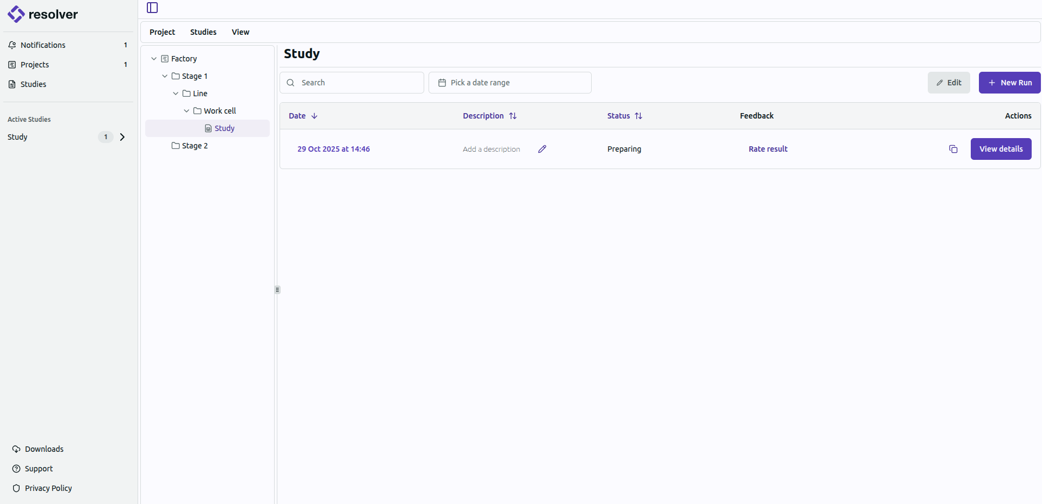This screenshot has width=1042, height=504.
Task: Go to Studies in left sidebar
Action: [33, 84]
